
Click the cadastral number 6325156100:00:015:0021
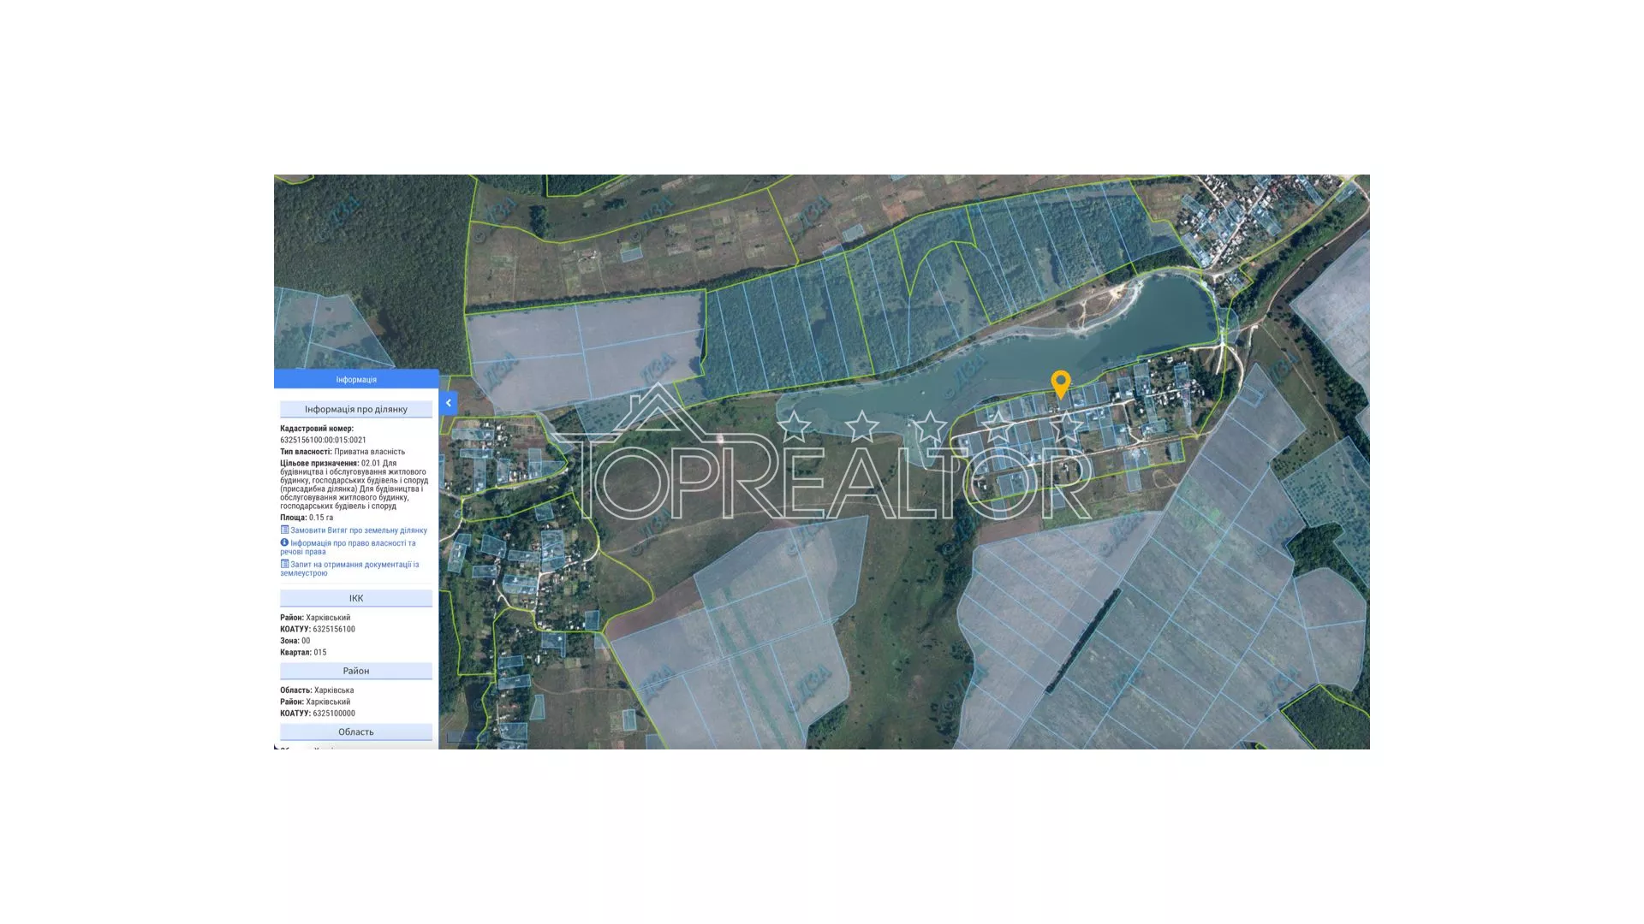tap(323, 440)
